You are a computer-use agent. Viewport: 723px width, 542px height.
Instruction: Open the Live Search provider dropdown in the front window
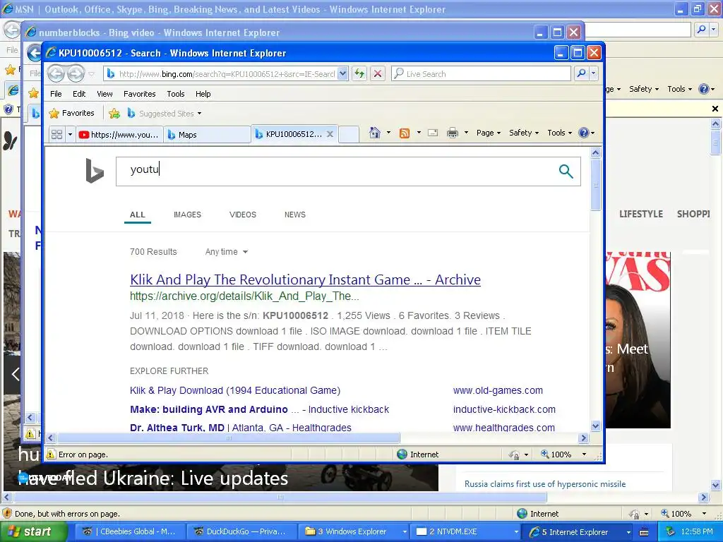594,73
